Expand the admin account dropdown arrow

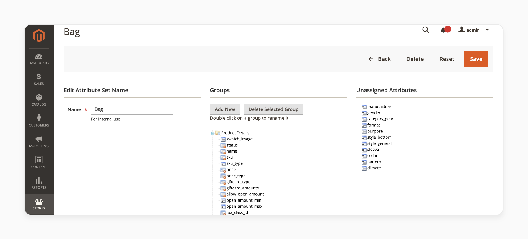pyautogui.click(x=487, y=30)
